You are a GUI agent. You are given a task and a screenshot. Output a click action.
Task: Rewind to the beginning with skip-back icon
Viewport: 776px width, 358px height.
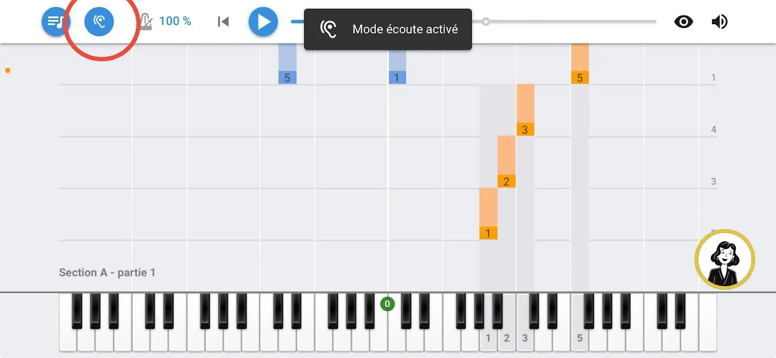pyautogui.click(x=223, y=21)
